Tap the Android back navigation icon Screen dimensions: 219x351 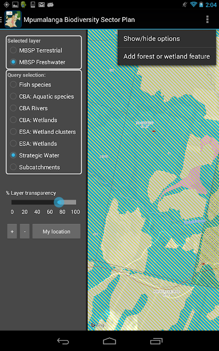[63, 341]
